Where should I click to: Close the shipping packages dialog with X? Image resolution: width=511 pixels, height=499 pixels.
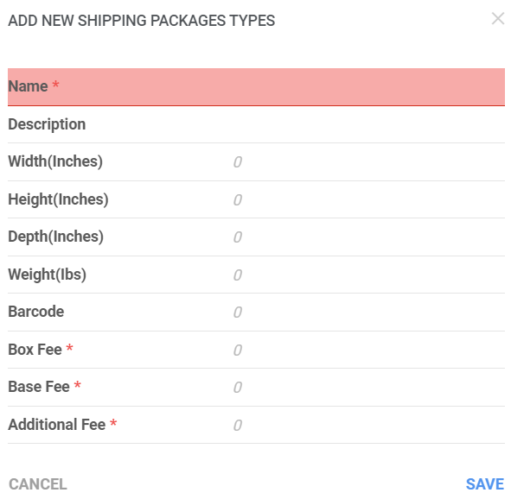coord(498,18)
